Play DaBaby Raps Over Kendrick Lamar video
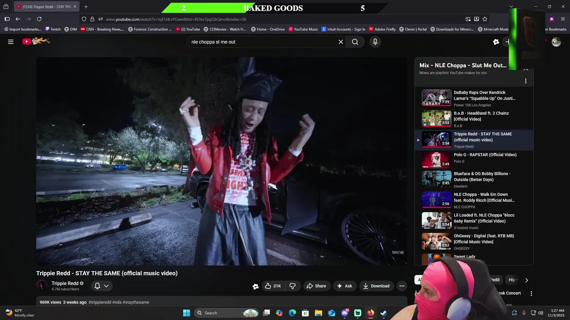Screen dimensions: 570x320 474,98
